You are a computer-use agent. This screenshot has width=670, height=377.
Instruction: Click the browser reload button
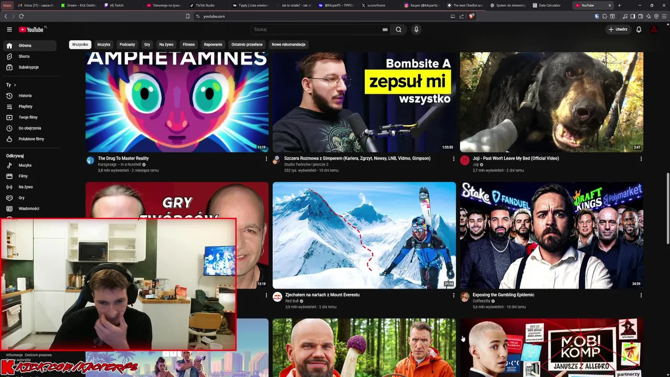[x=21, y=16]
